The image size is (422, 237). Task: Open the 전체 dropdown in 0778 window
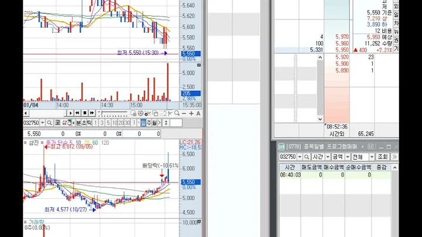372,157
